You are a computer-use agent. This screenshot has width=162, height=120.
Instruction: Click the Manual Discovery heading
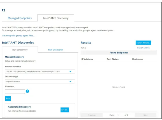pyautogui.click(x=14, y=57)
